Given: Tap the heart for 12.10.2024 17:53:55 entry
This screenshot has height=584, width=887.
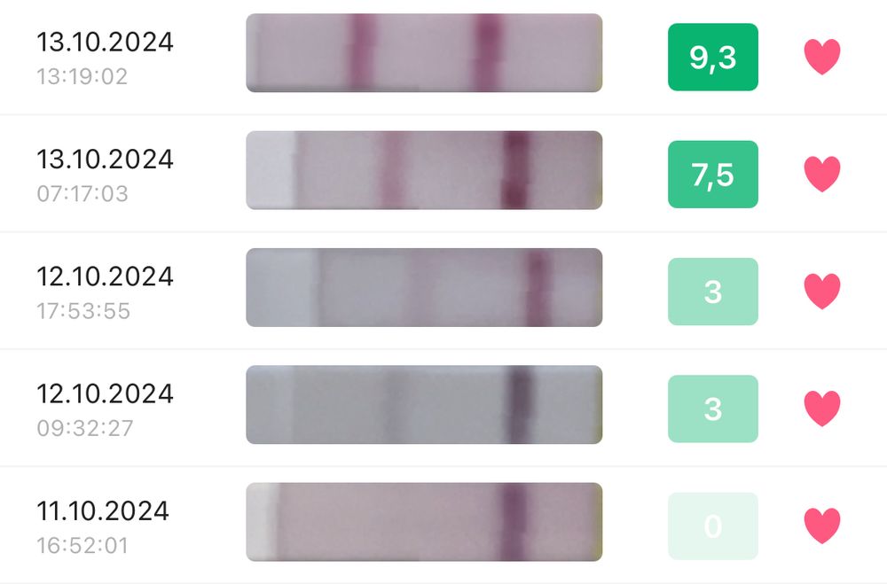Looking at the screenshot, I should (822, 292).
